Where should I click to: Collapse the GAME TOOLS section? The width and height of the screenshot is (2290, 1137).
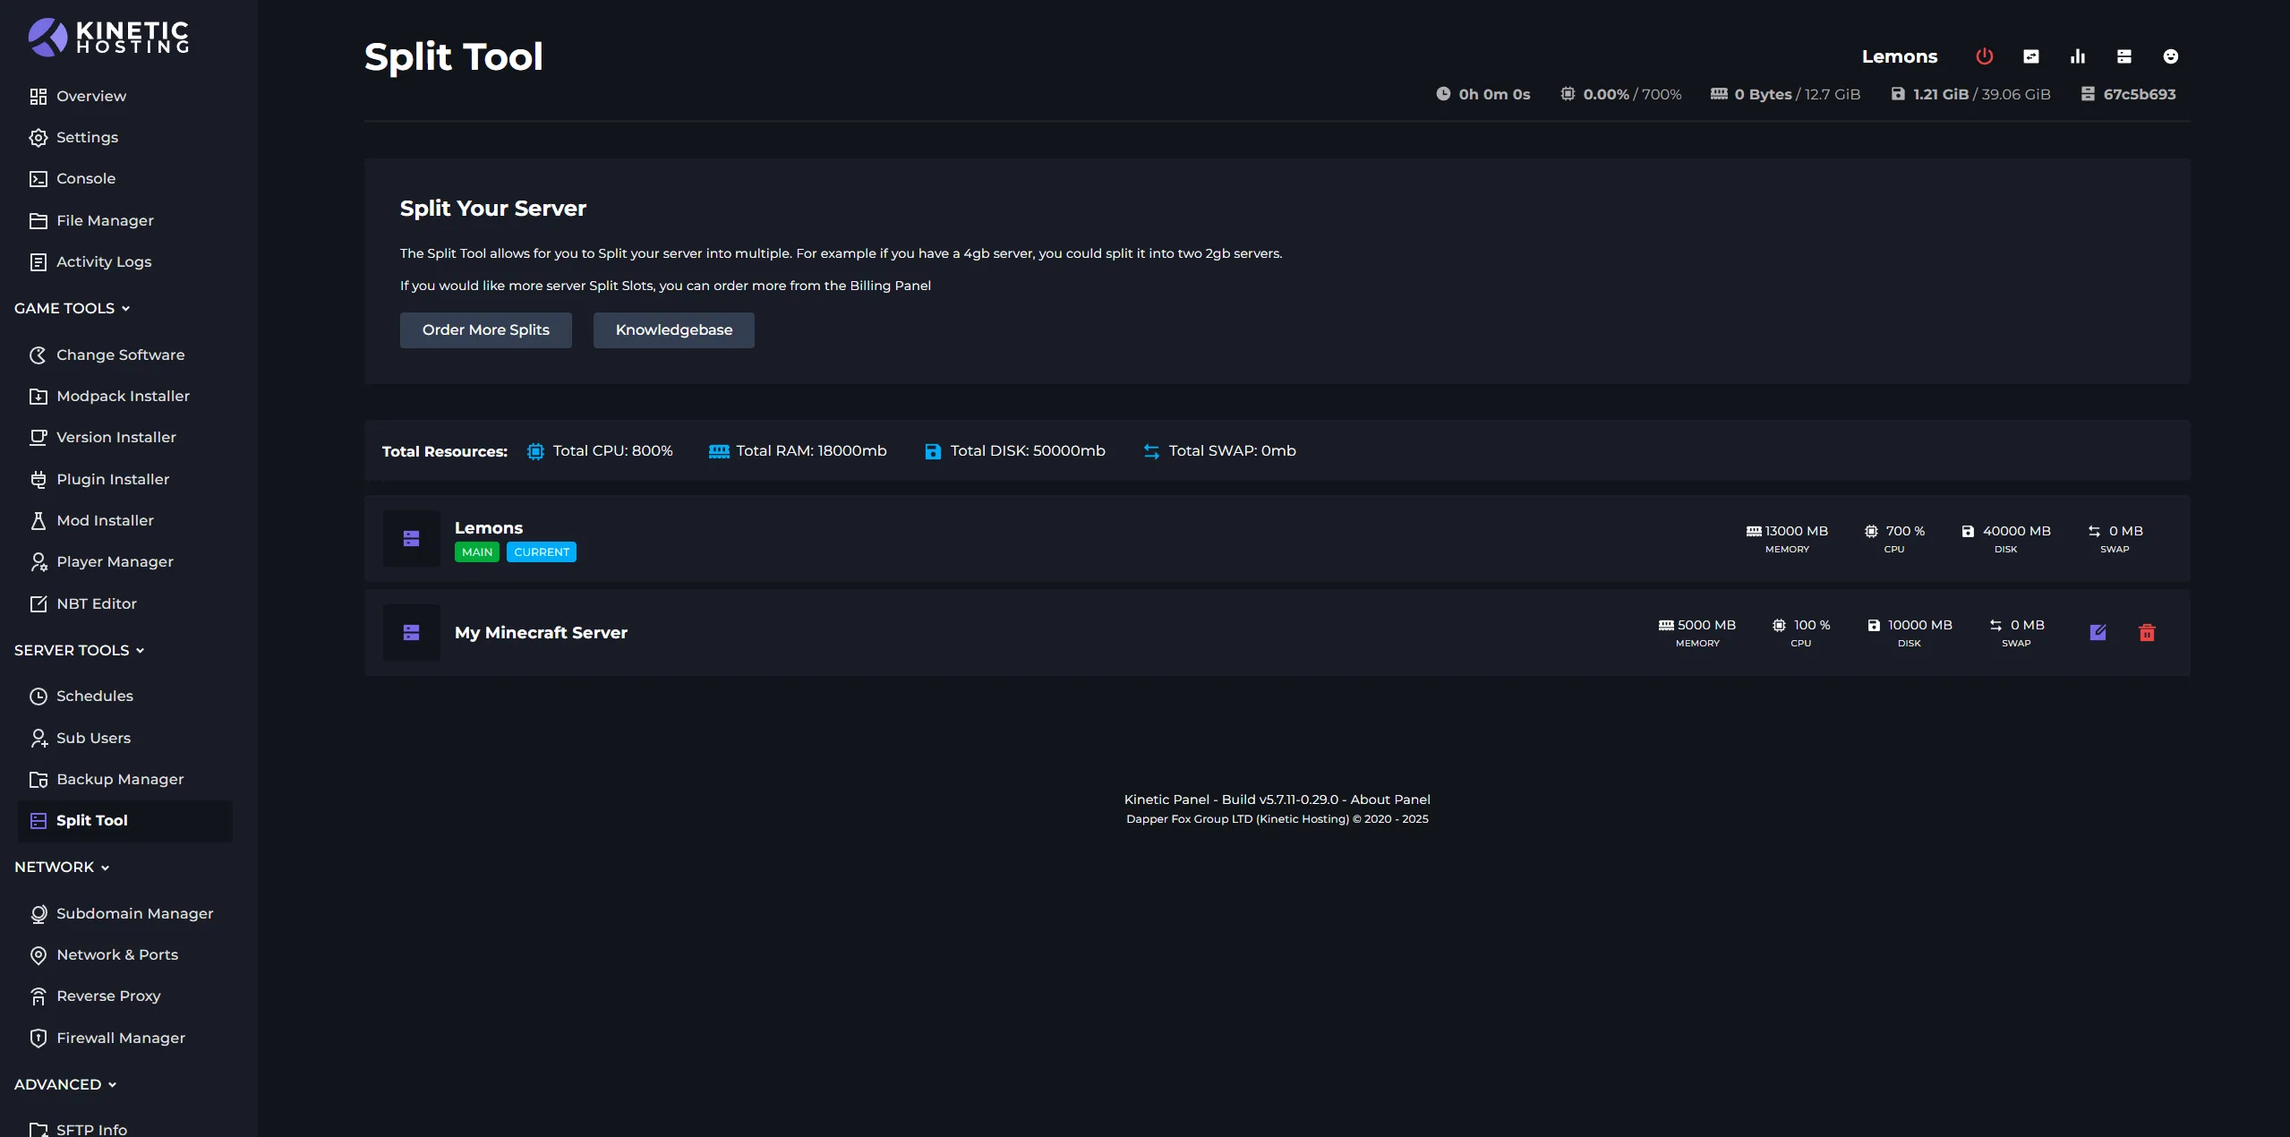pyautogui.click(x=73, y=307)
